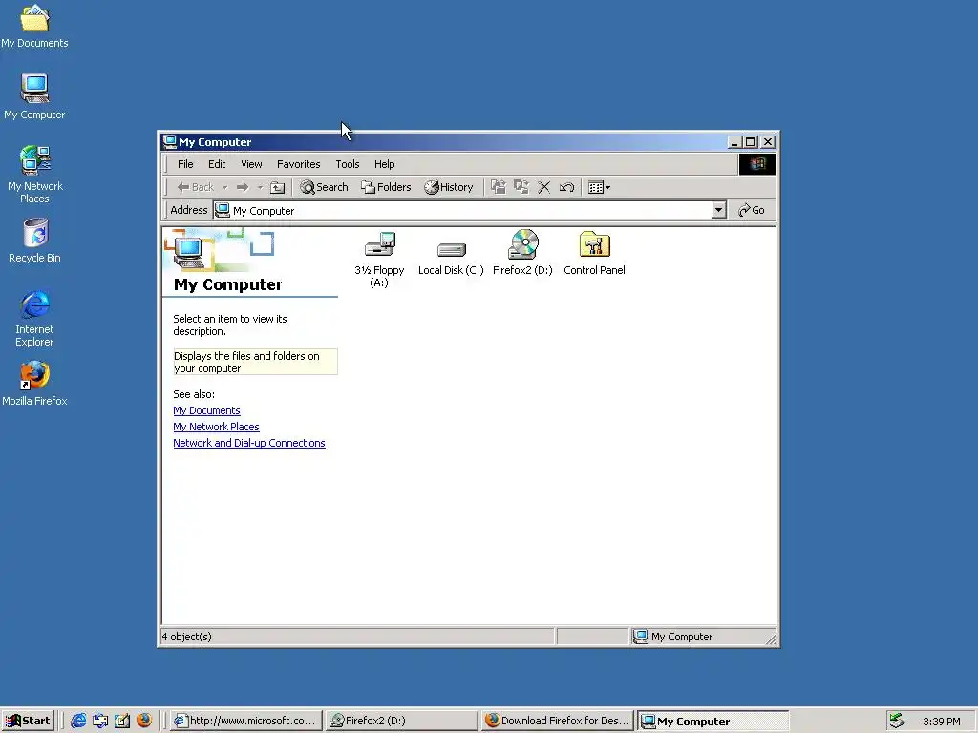Viewport: 978px width, 733px height.
Task: Expand the Forward history dropdown arrow
Action: 260,187
